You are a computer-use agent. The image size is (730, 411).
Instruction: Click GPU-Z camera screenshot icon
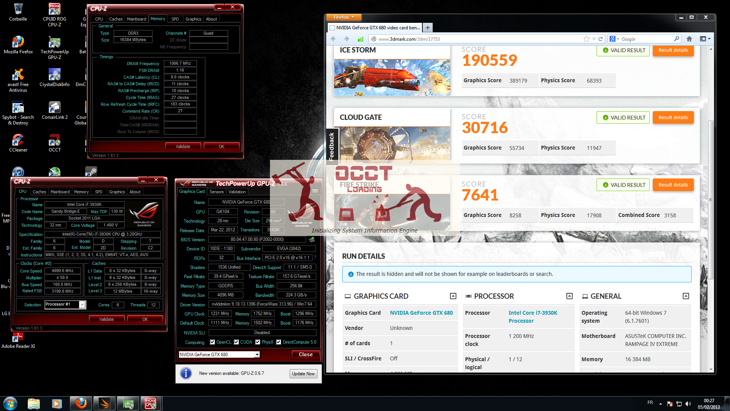315,191
